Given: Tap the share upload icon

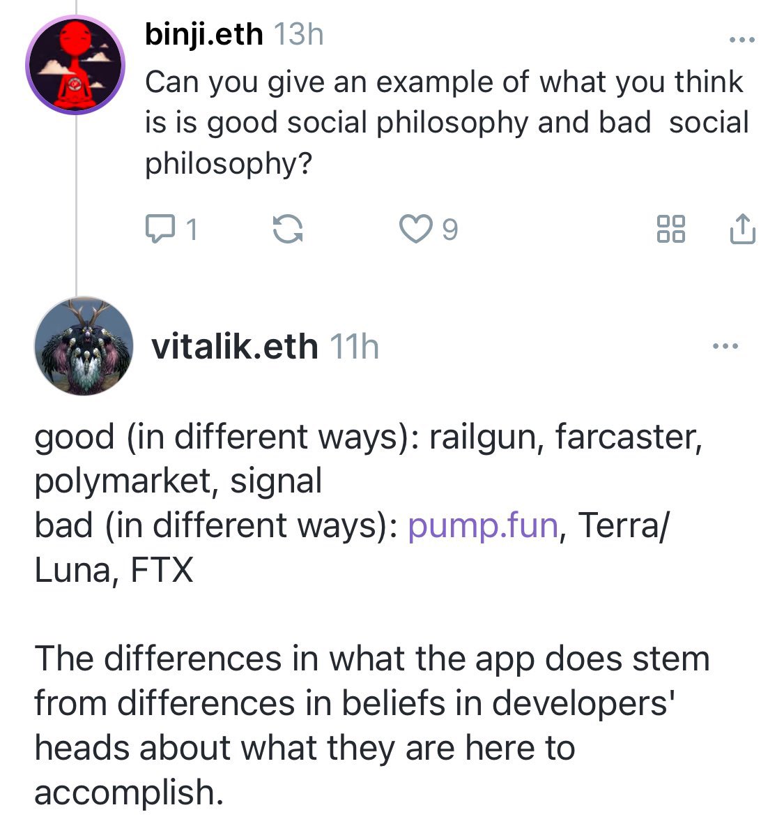Looking at the screenshot, I should pyautogui.click(x=742, y=229).
